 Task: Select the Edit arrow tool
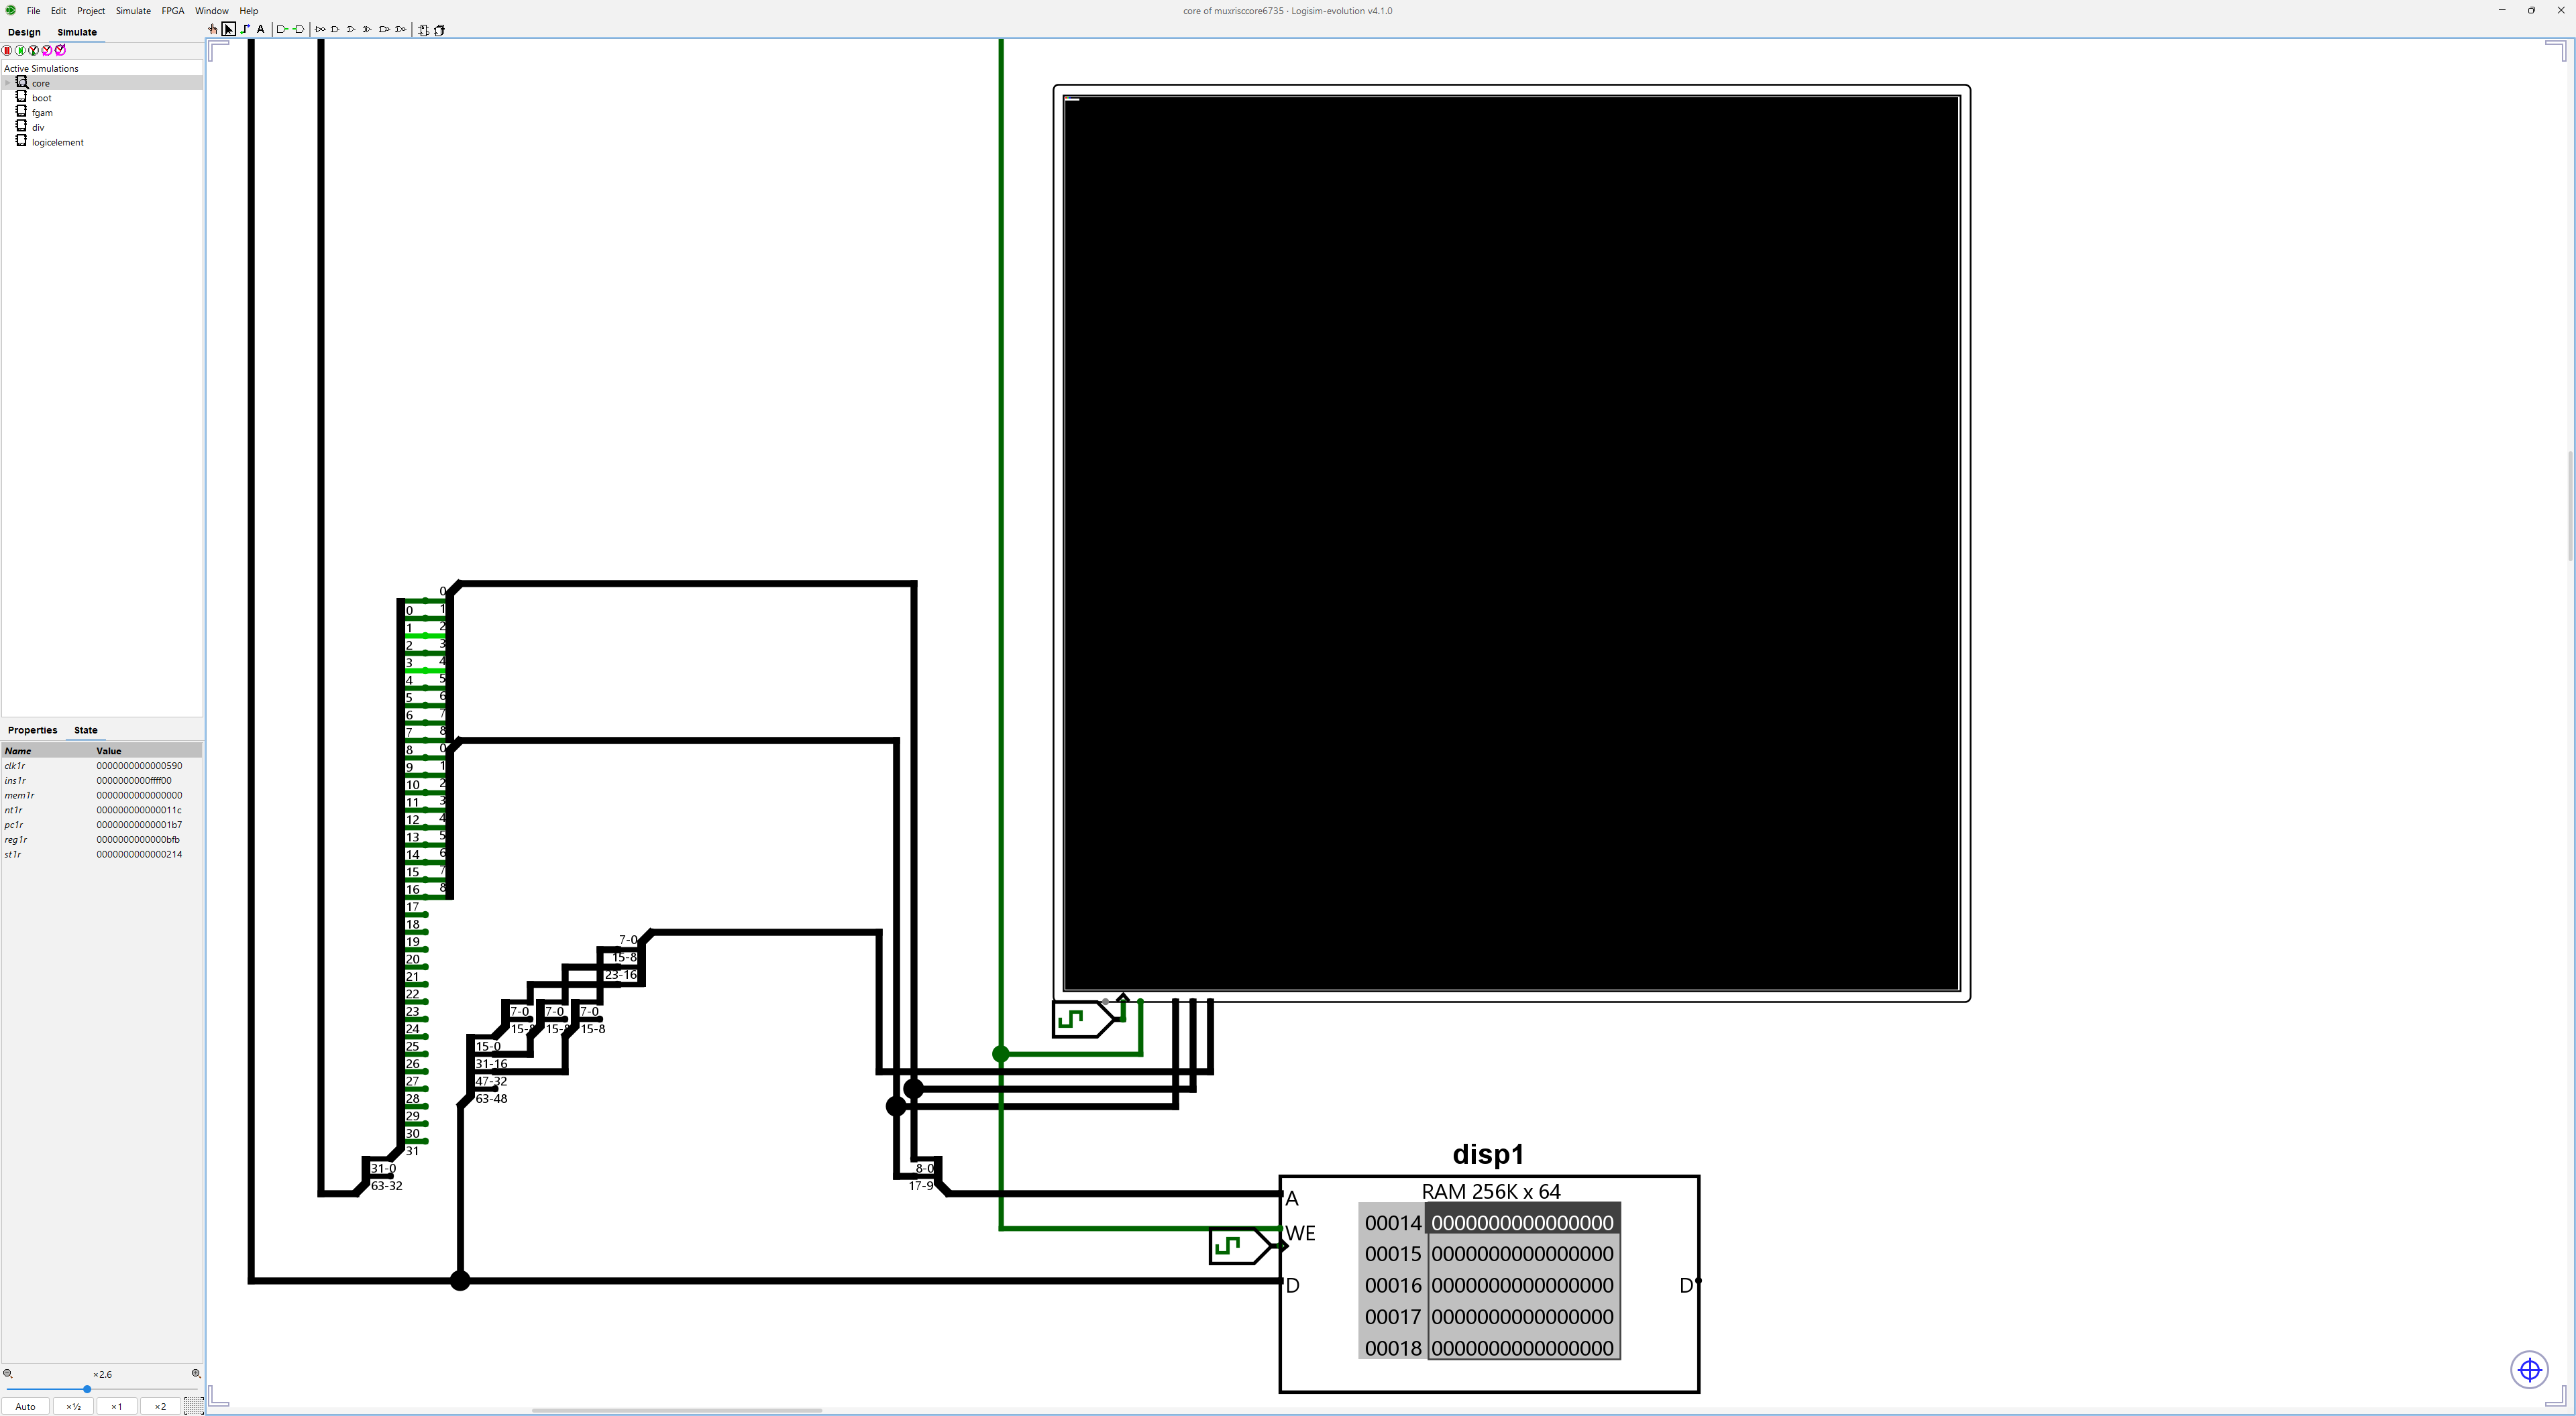pos(229,30)
